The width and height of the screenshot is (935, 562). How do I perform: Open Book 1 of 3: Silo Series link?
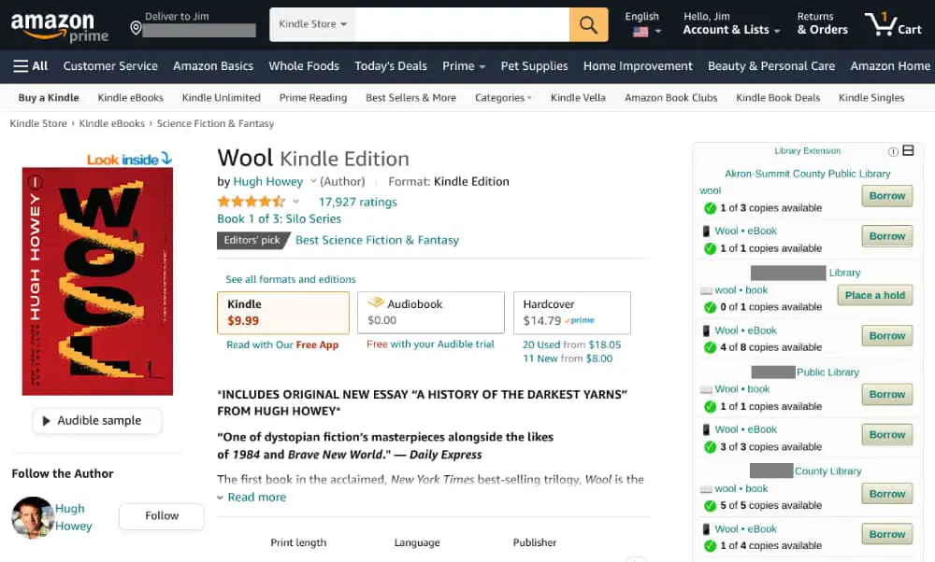click(x=279, y=218)
